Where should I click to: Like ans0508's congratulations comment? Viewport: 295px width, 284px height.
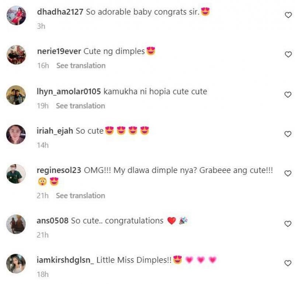pos(288,224)
